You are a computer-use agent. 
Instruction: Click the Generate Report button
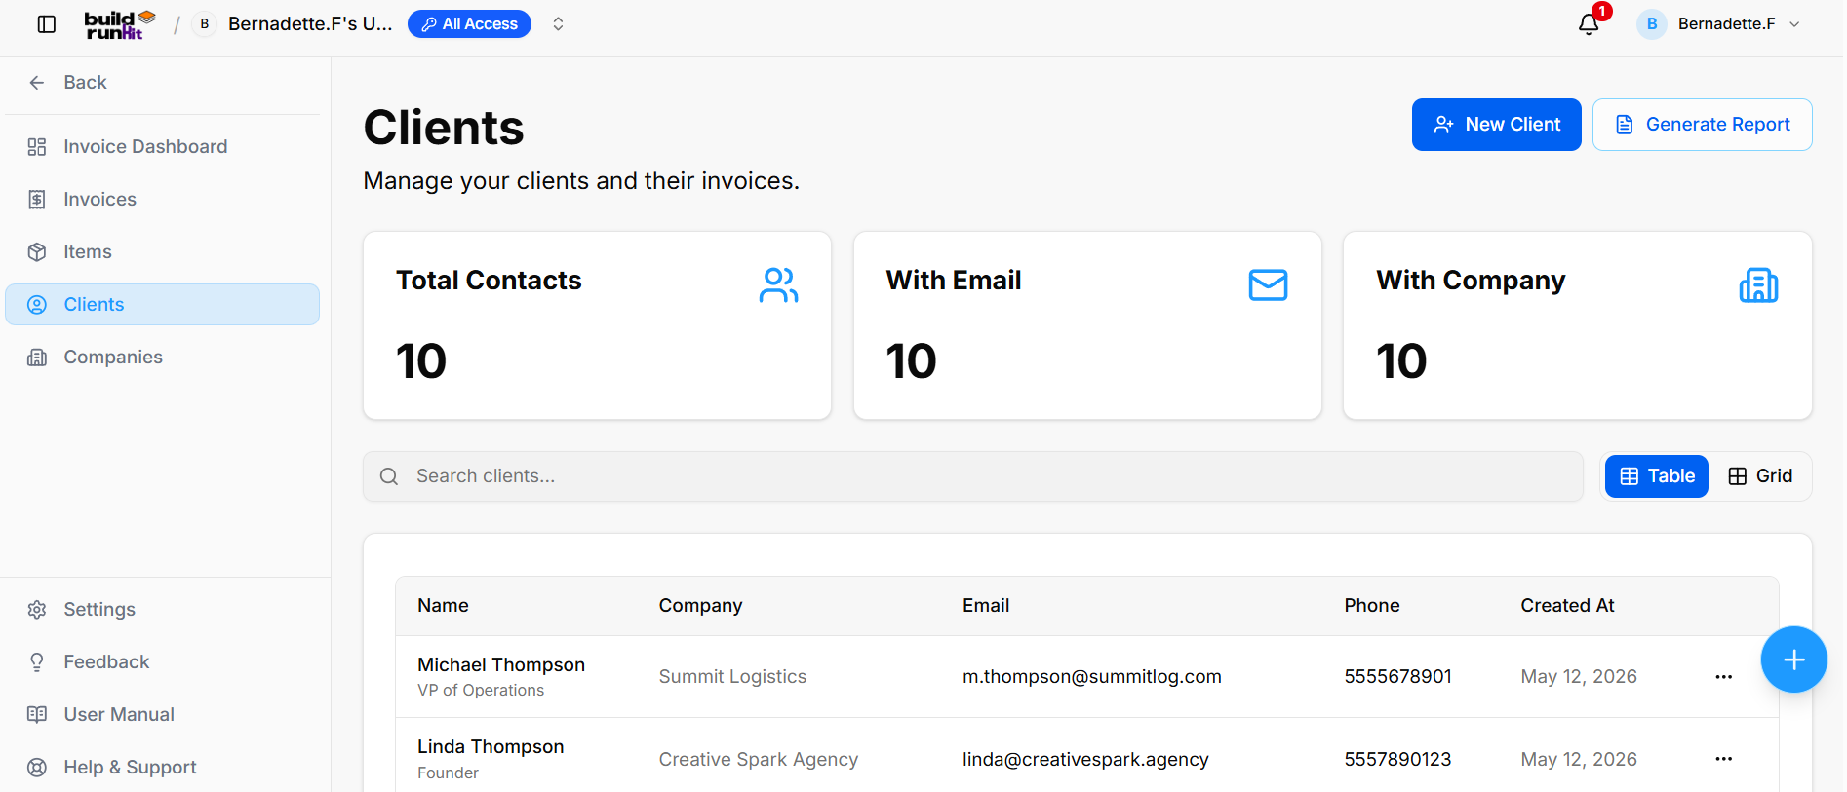pyautogui.click(x=1702, y=125)
